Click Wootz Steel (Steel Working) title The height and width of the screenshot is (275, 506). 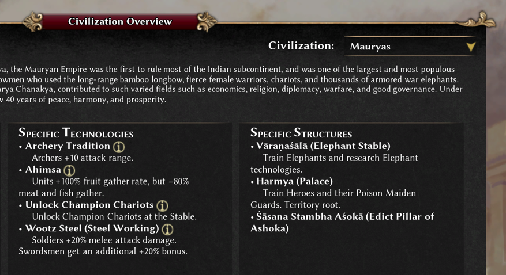pos(92,228)
